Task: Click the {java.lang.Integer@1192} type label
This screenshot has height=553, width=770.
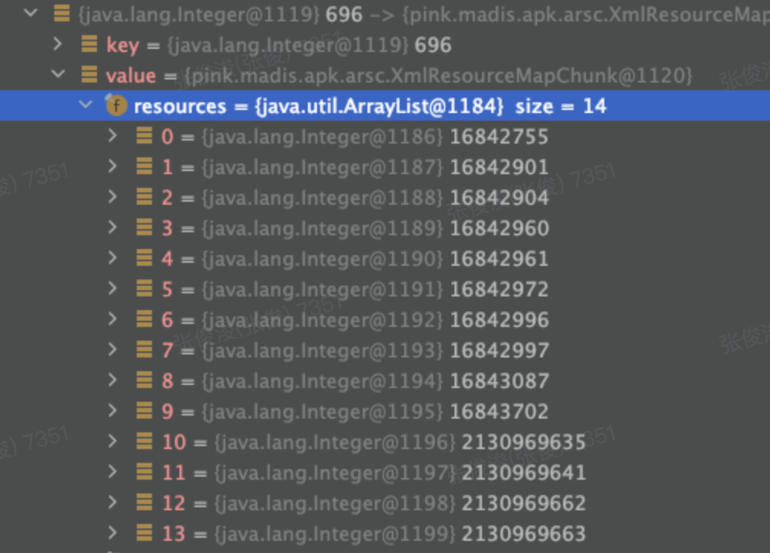Action: [322, 320]
